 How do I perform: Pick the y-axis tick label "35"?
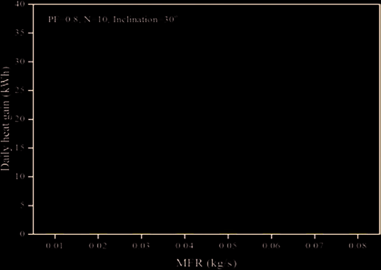pyautogui.click(x=20, y=33)
